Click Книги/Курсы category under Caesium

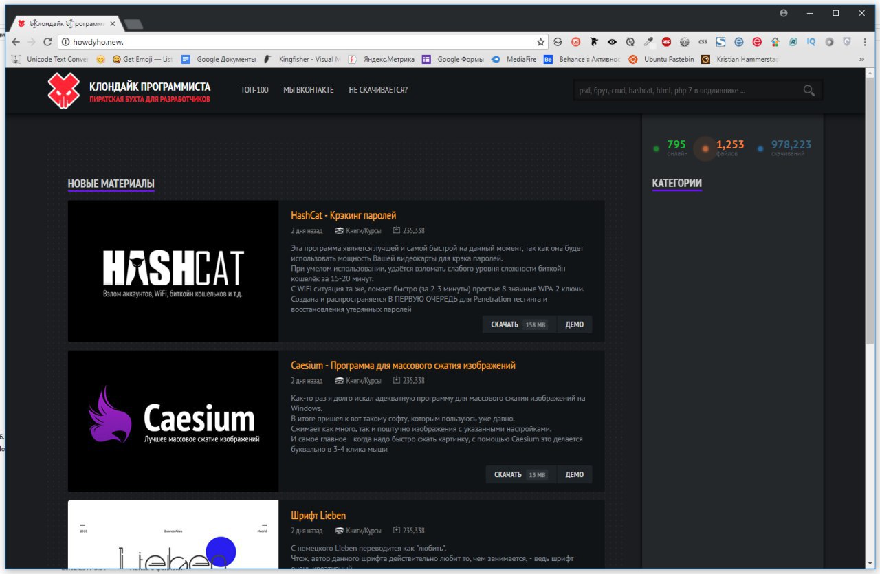357,381
